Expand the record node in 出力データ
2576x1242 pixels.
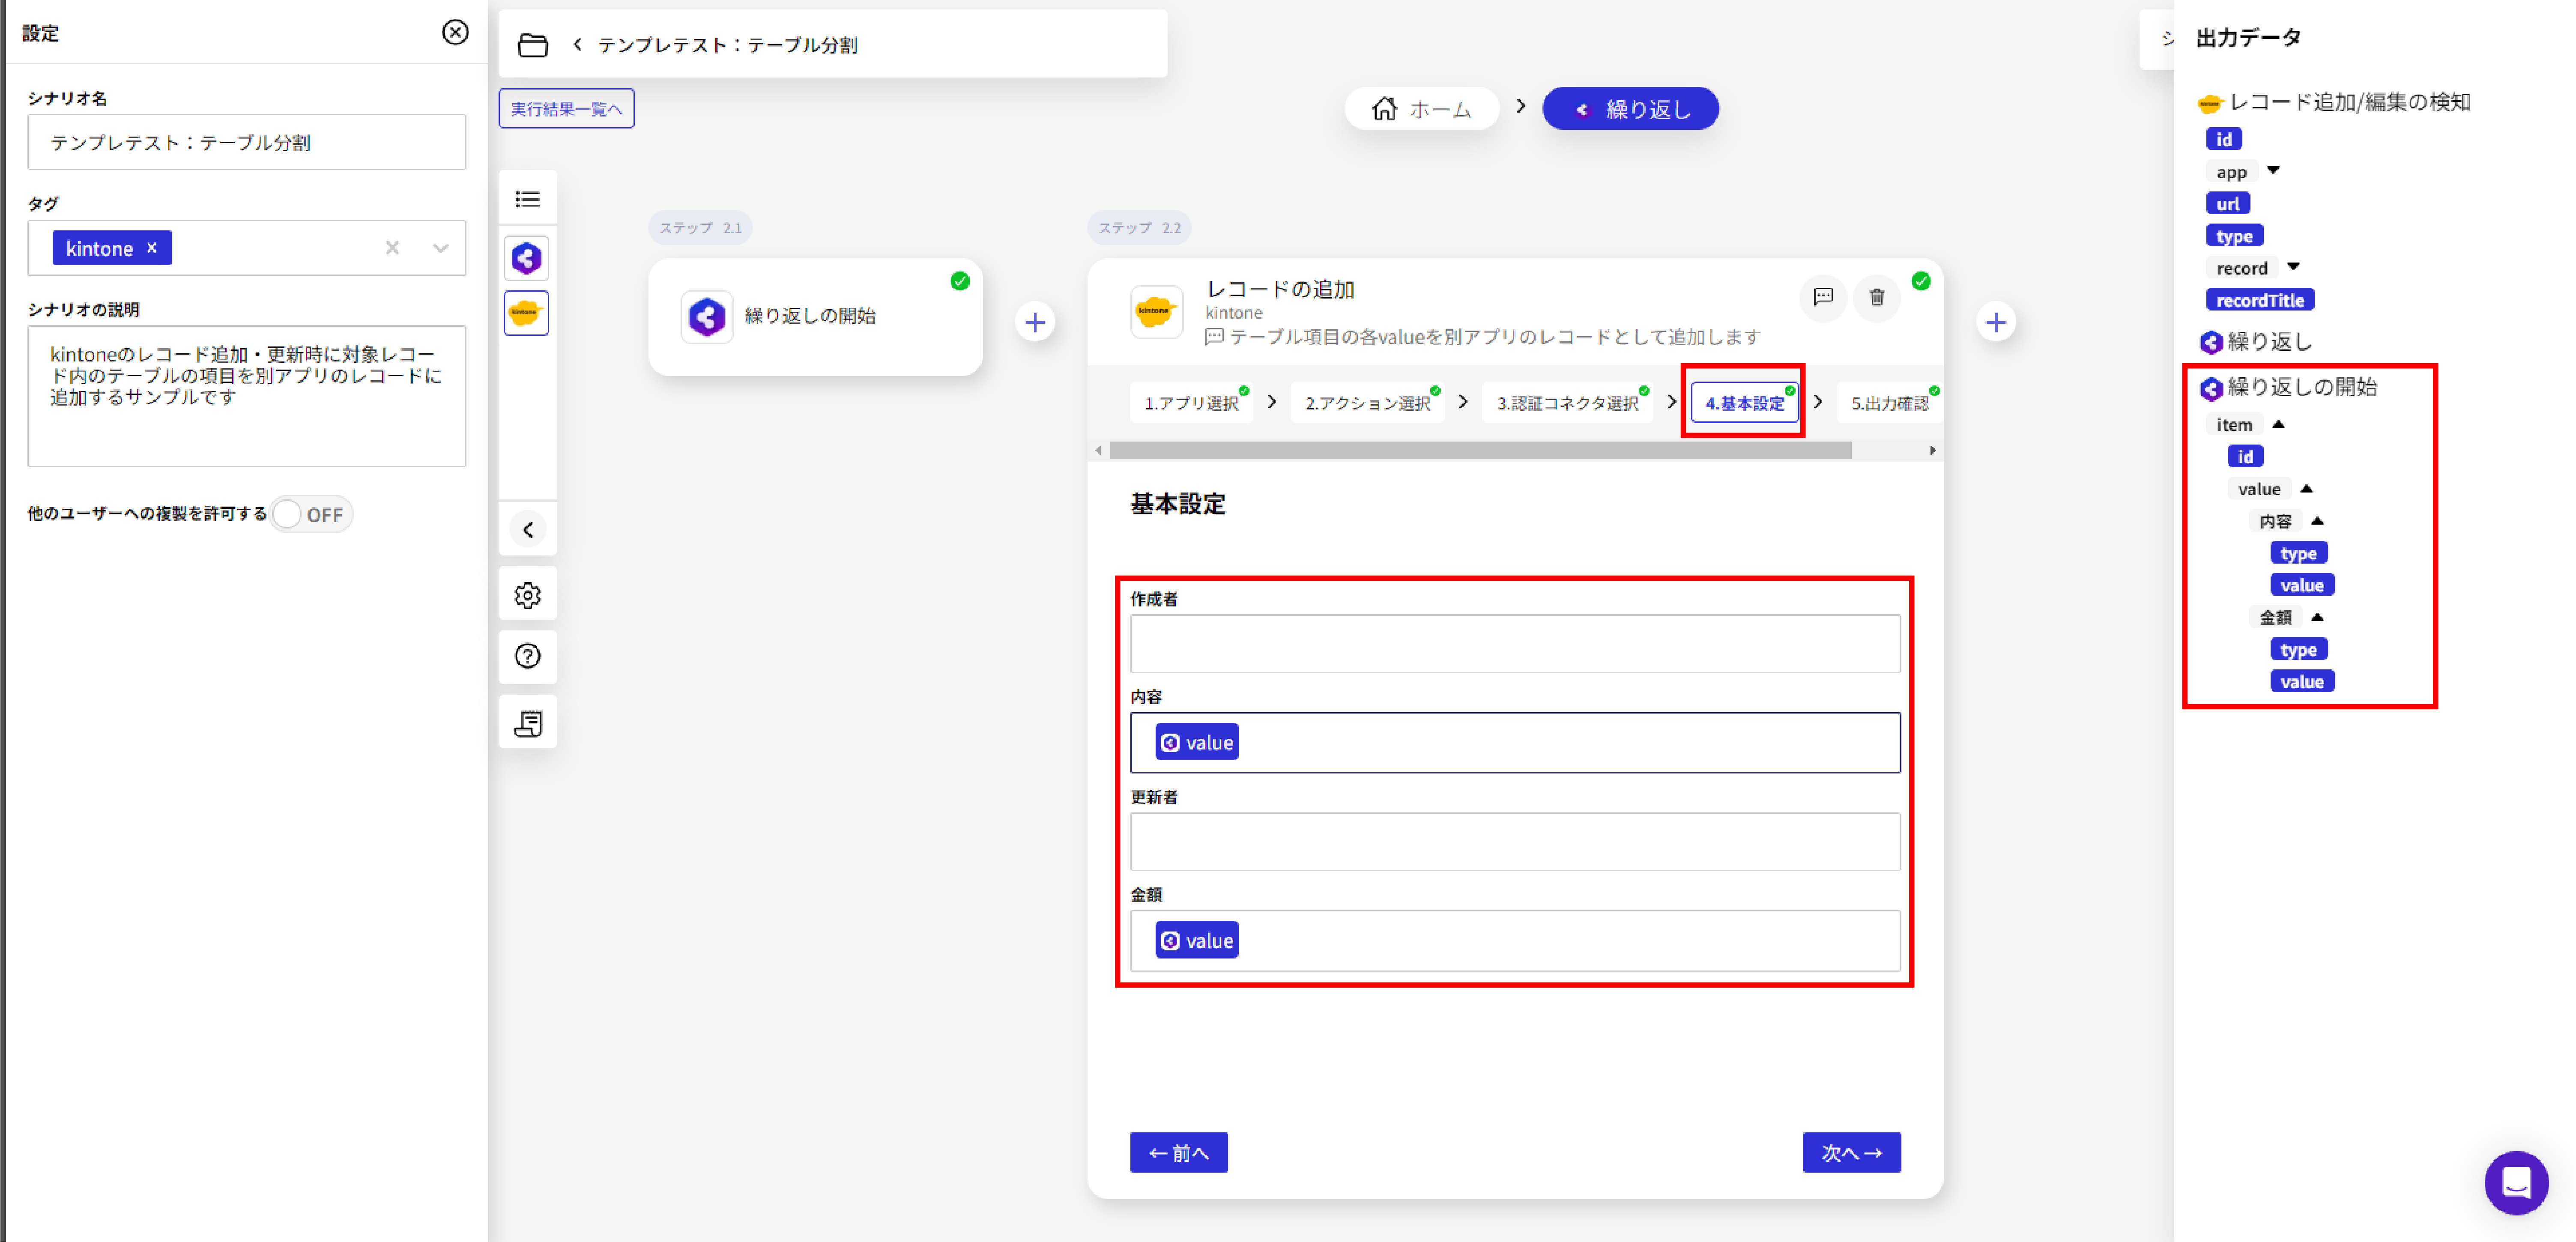[2293, 267]
